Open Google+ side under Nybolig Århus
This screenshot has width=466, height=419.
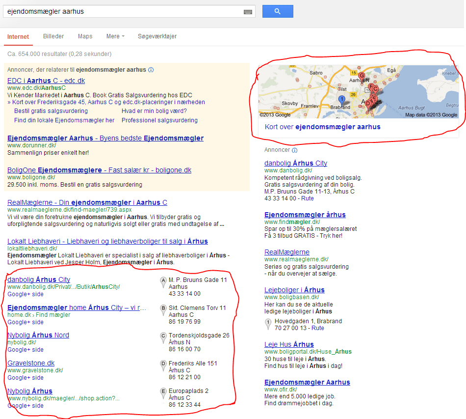tap(26, 406)
